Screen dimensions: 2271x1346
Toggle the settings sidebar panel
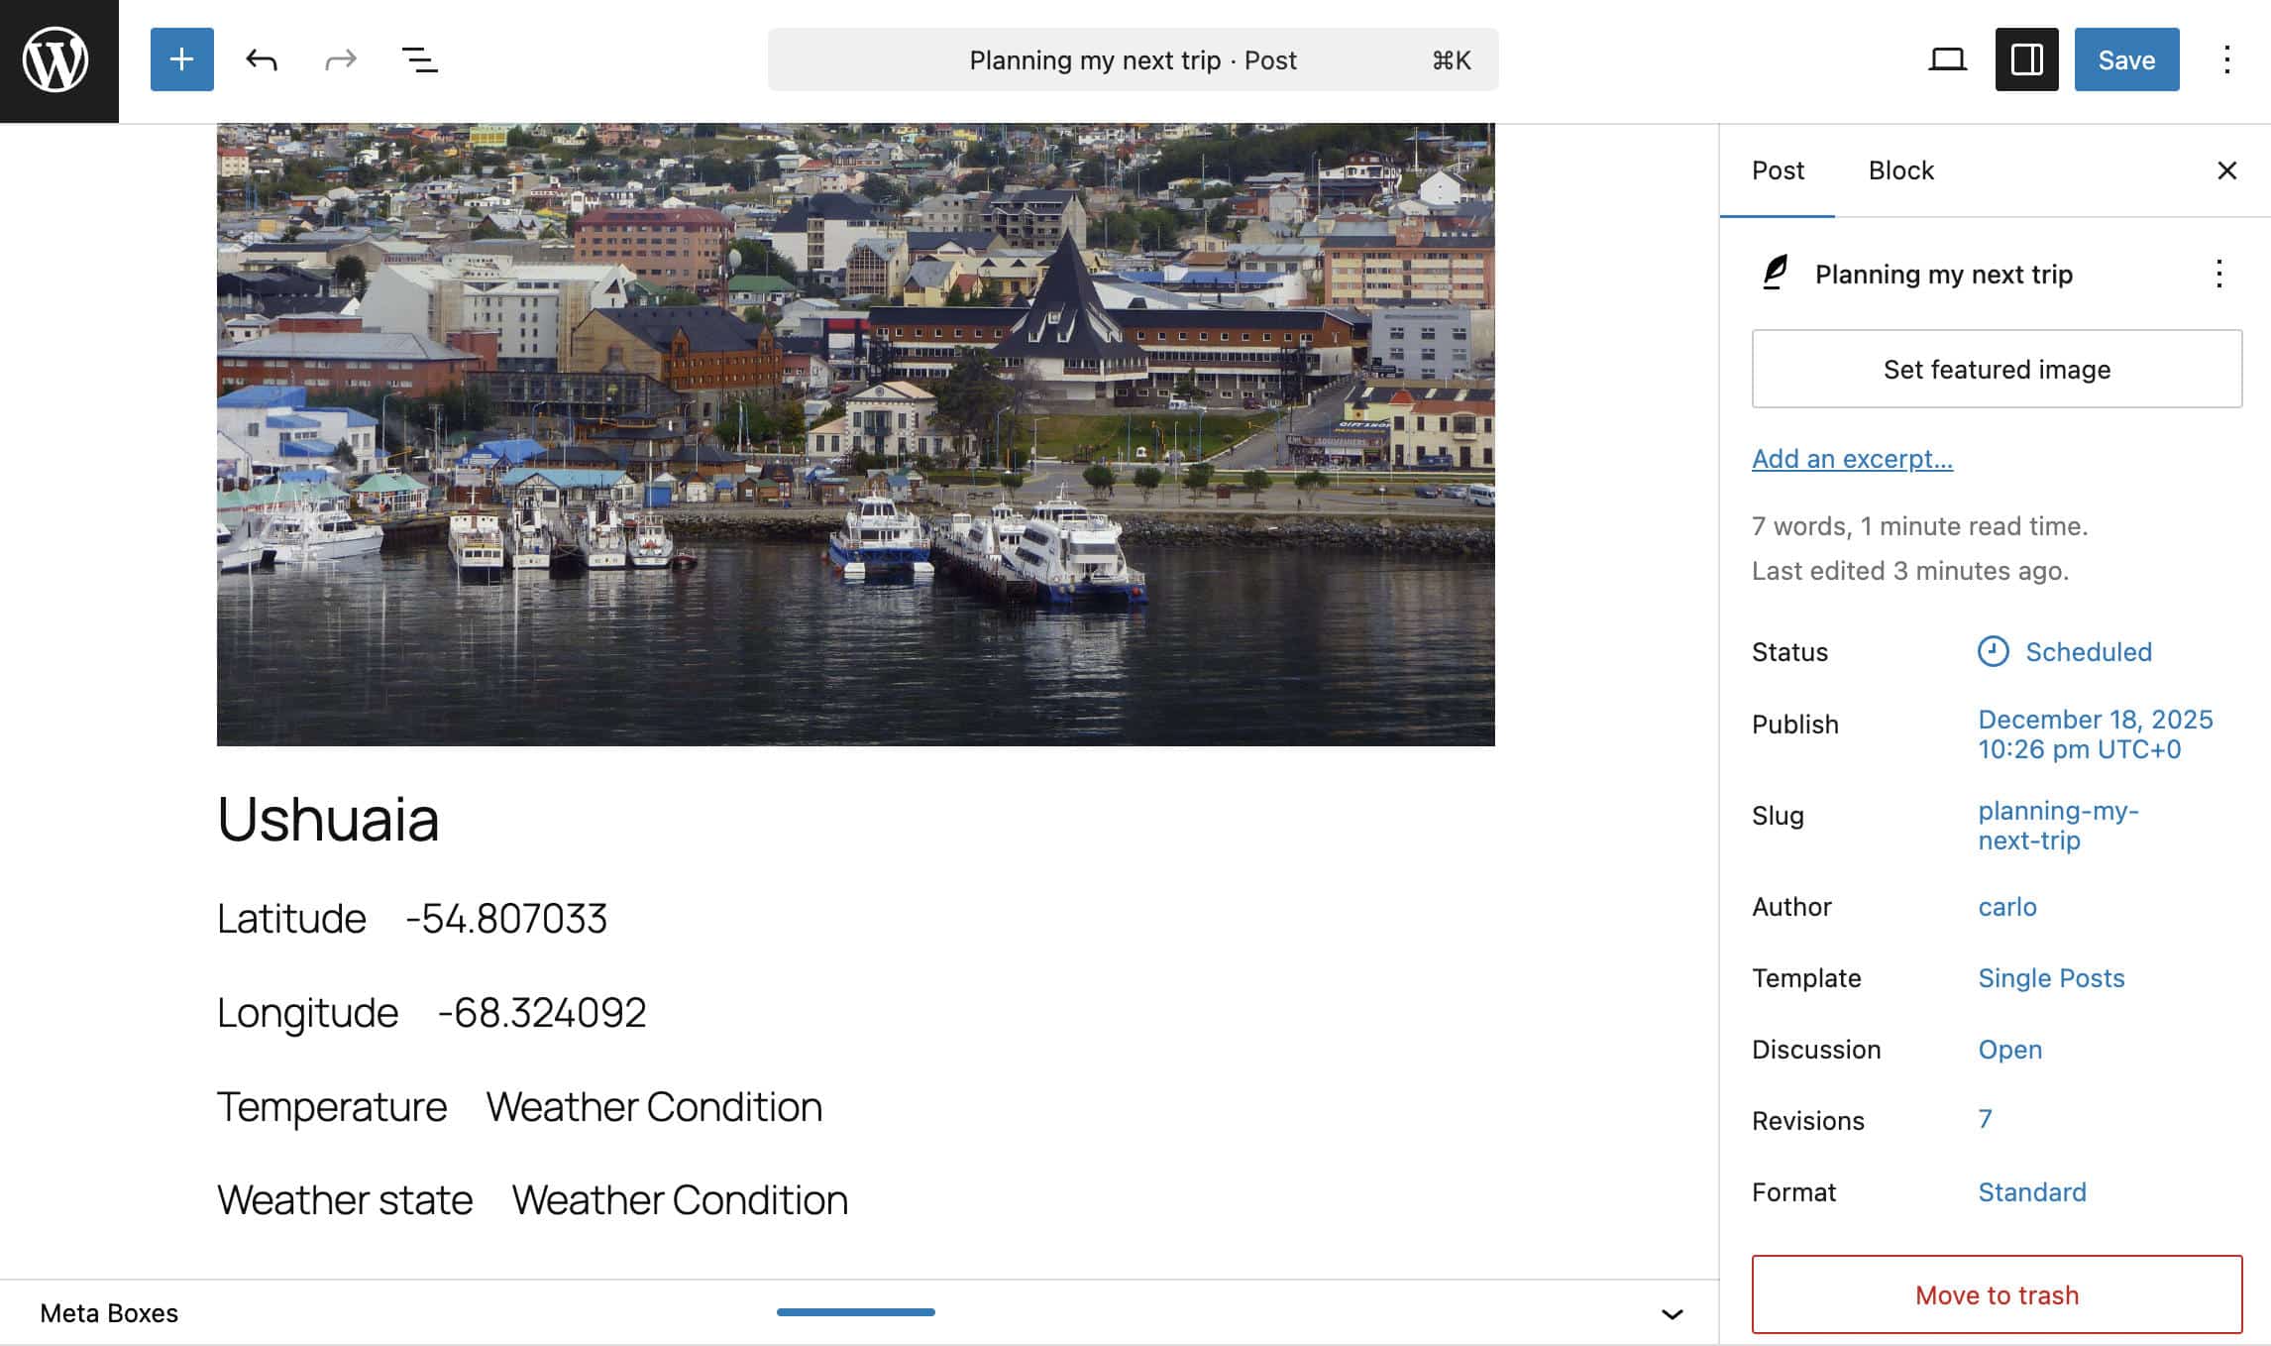tap(2026, 60)
